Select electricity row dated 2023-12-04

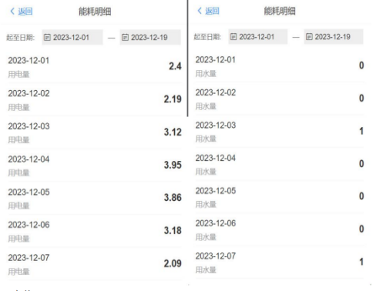point(95,166)
